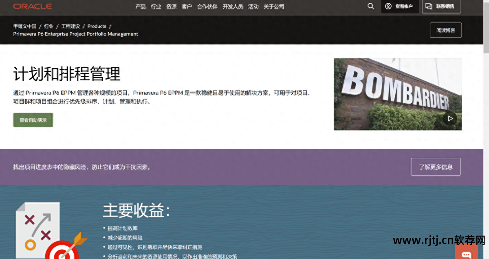This screenshot has height=259, width=489.
Task: Click the 阅读博客 button
Action: pos(445,30)
